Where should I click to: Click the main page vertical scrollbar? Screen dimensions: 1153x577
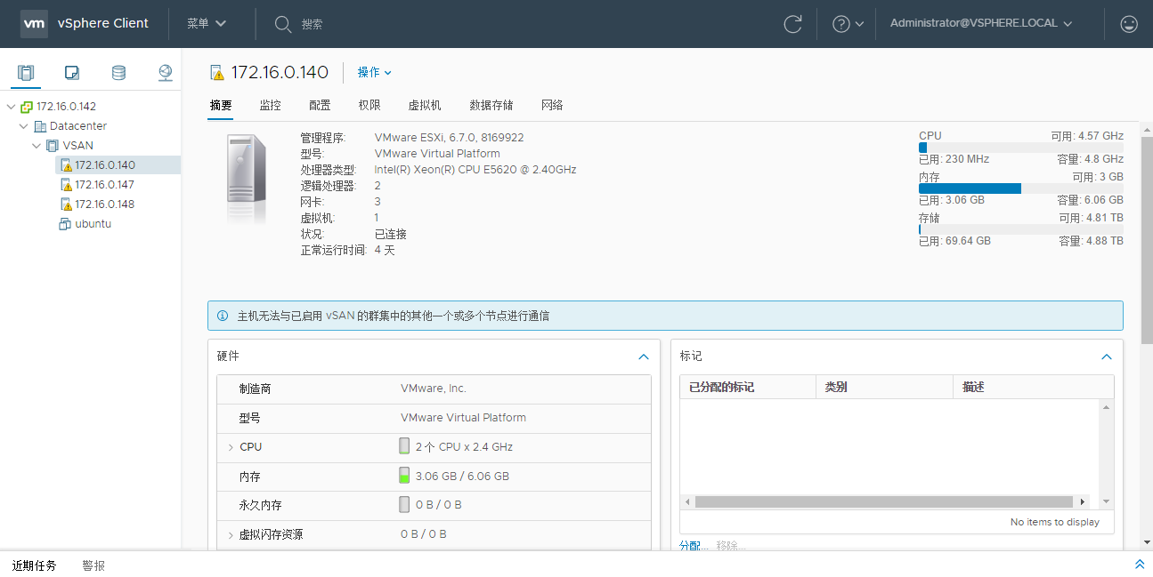tap(1147, 240)
